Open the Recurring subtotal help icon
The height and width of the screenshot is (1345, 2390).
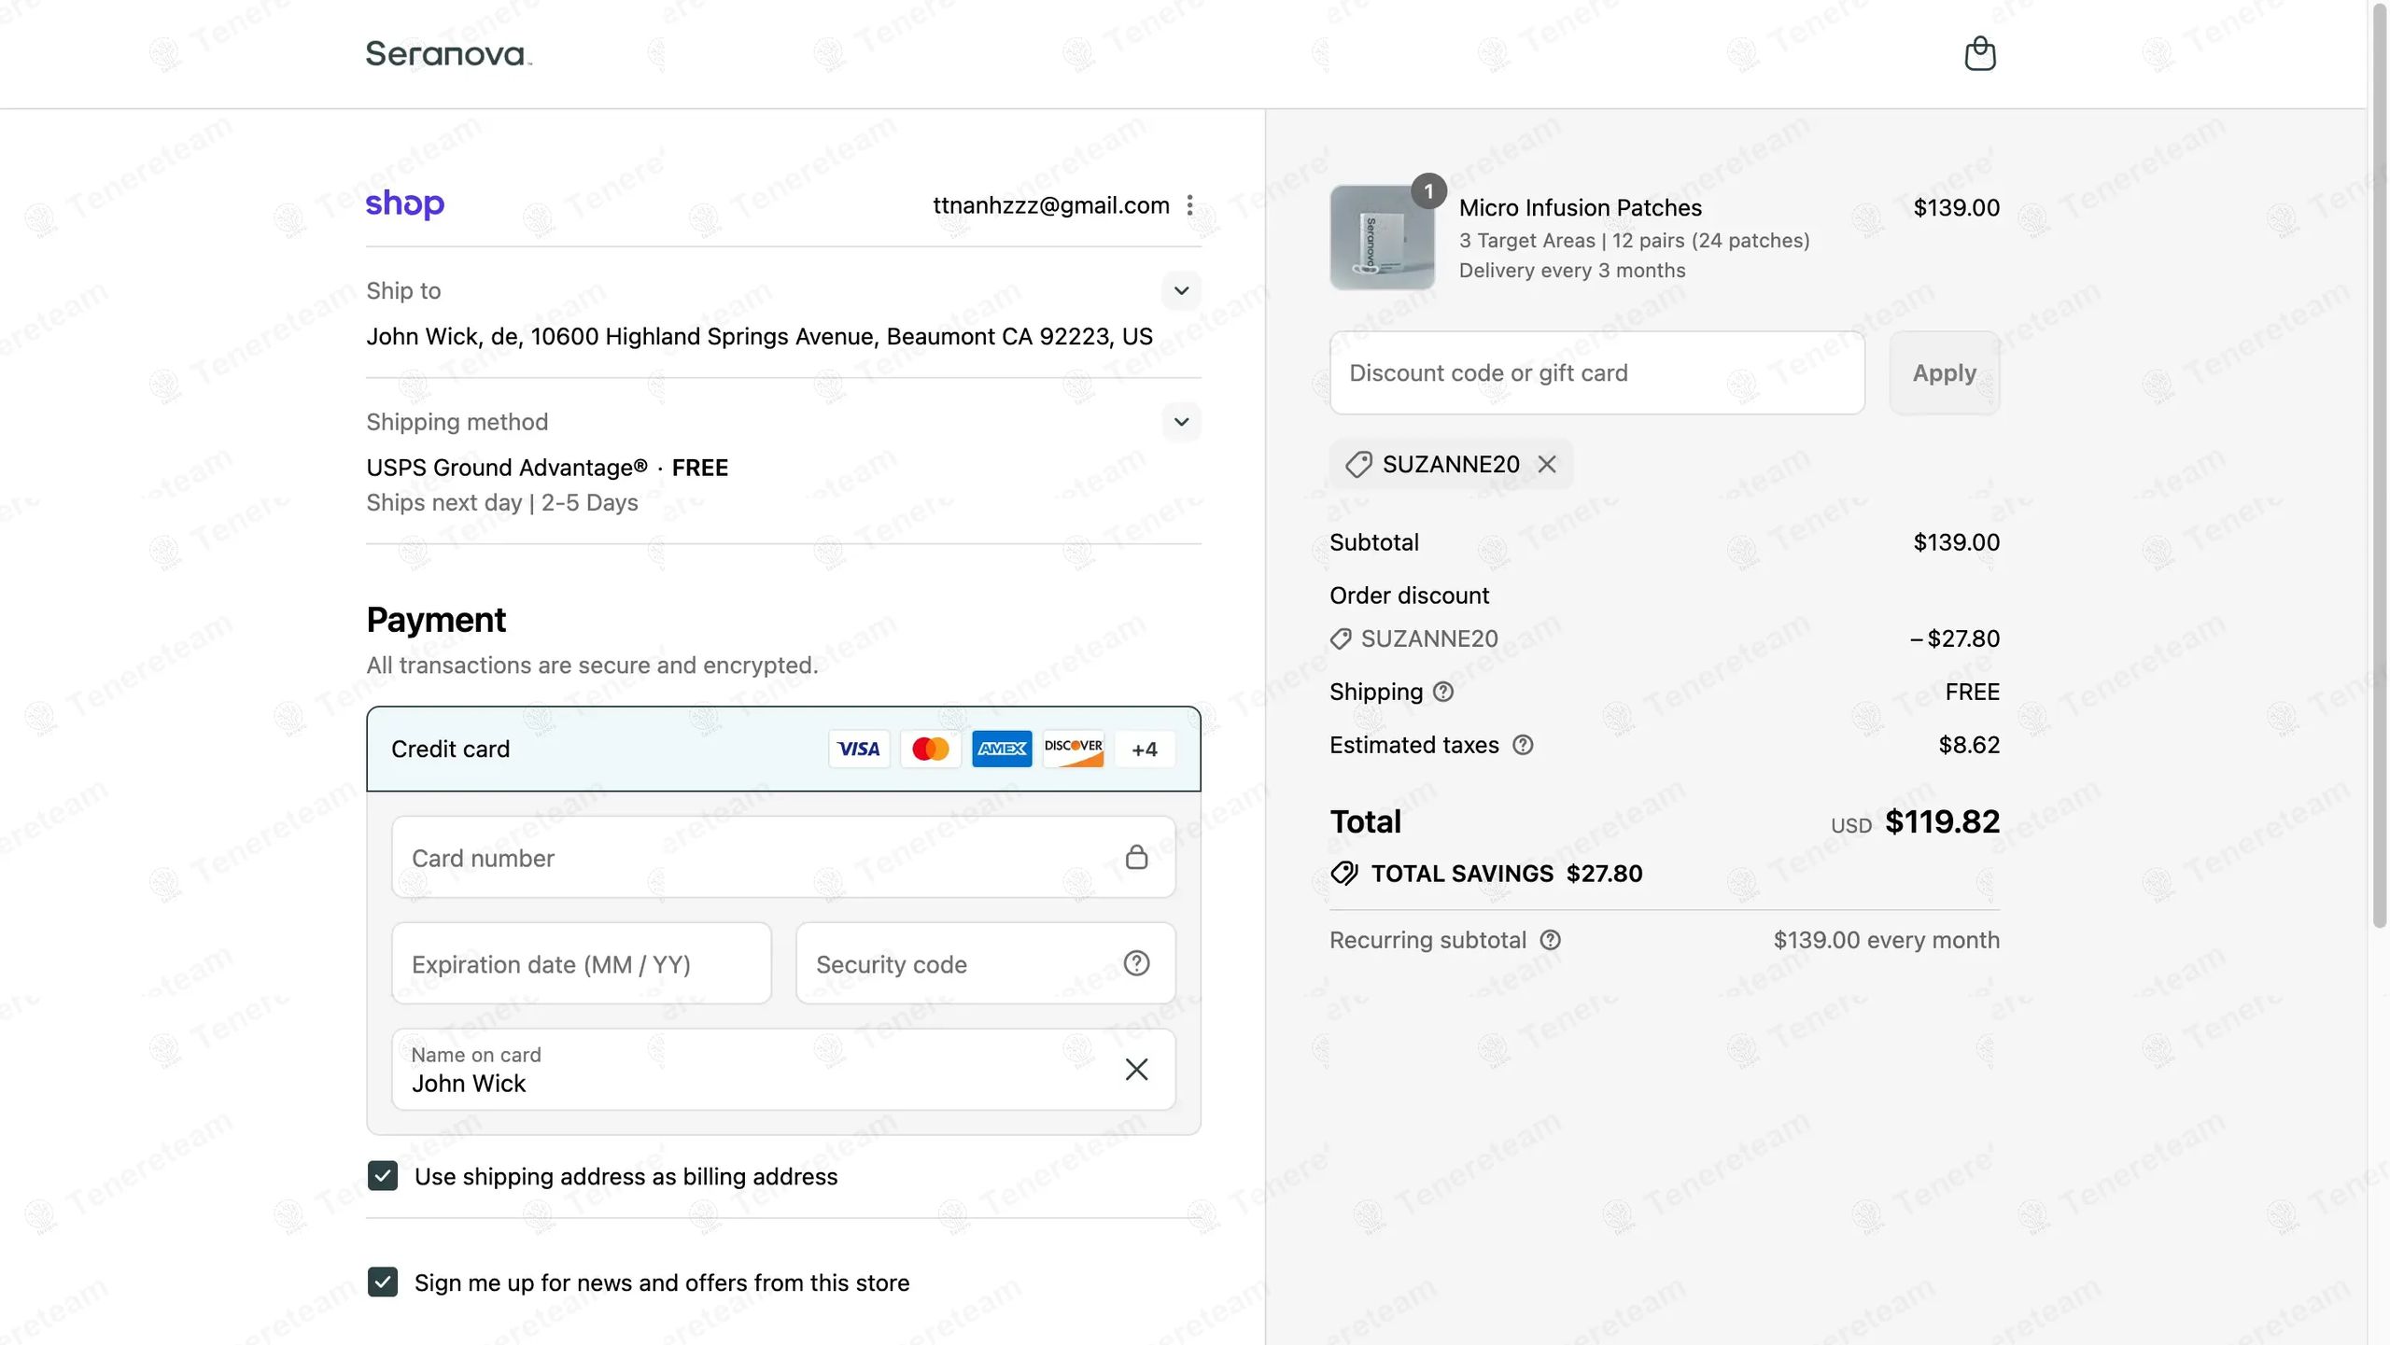(1551, 940)
